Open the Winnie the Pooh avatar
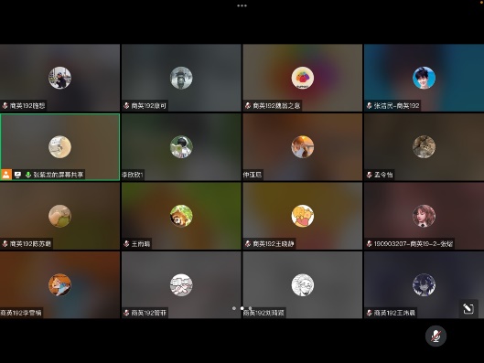This screenshot has width=484, height=363. pyautogui.click(x=303, y=216)
